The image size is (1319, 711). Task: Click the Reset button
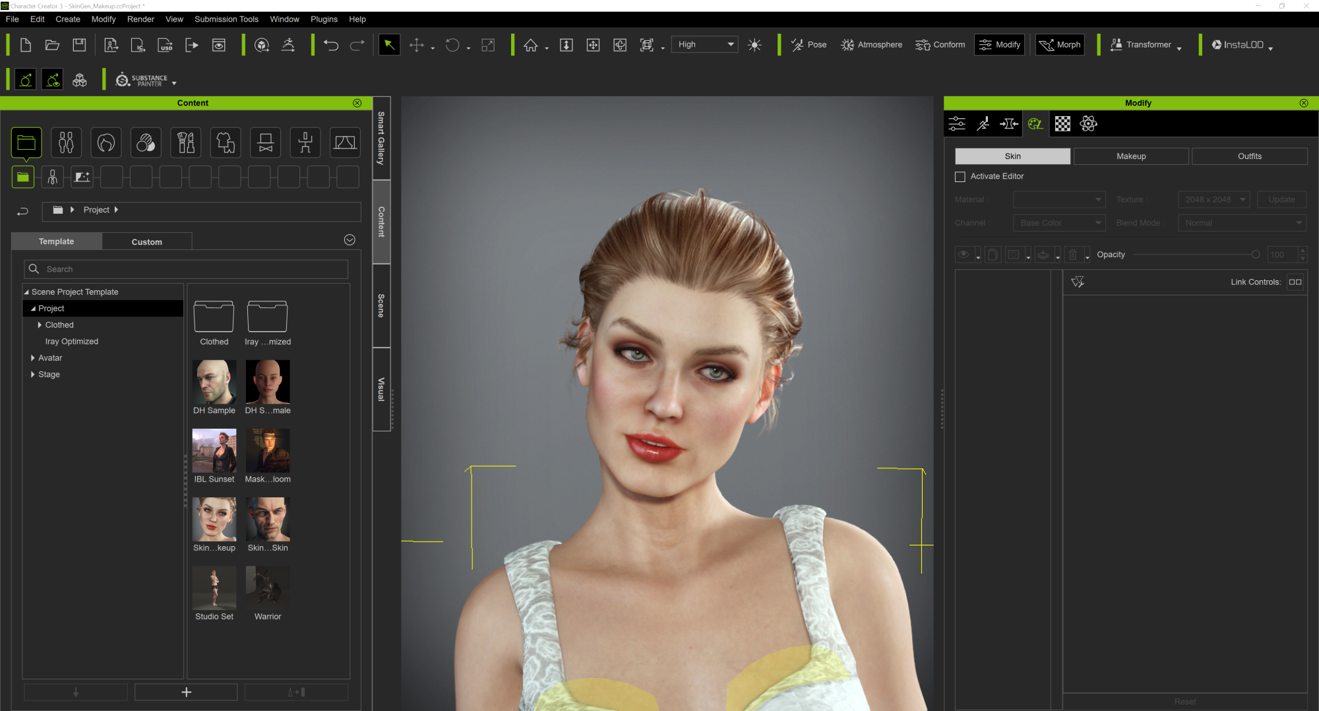tap(1184, 702)
